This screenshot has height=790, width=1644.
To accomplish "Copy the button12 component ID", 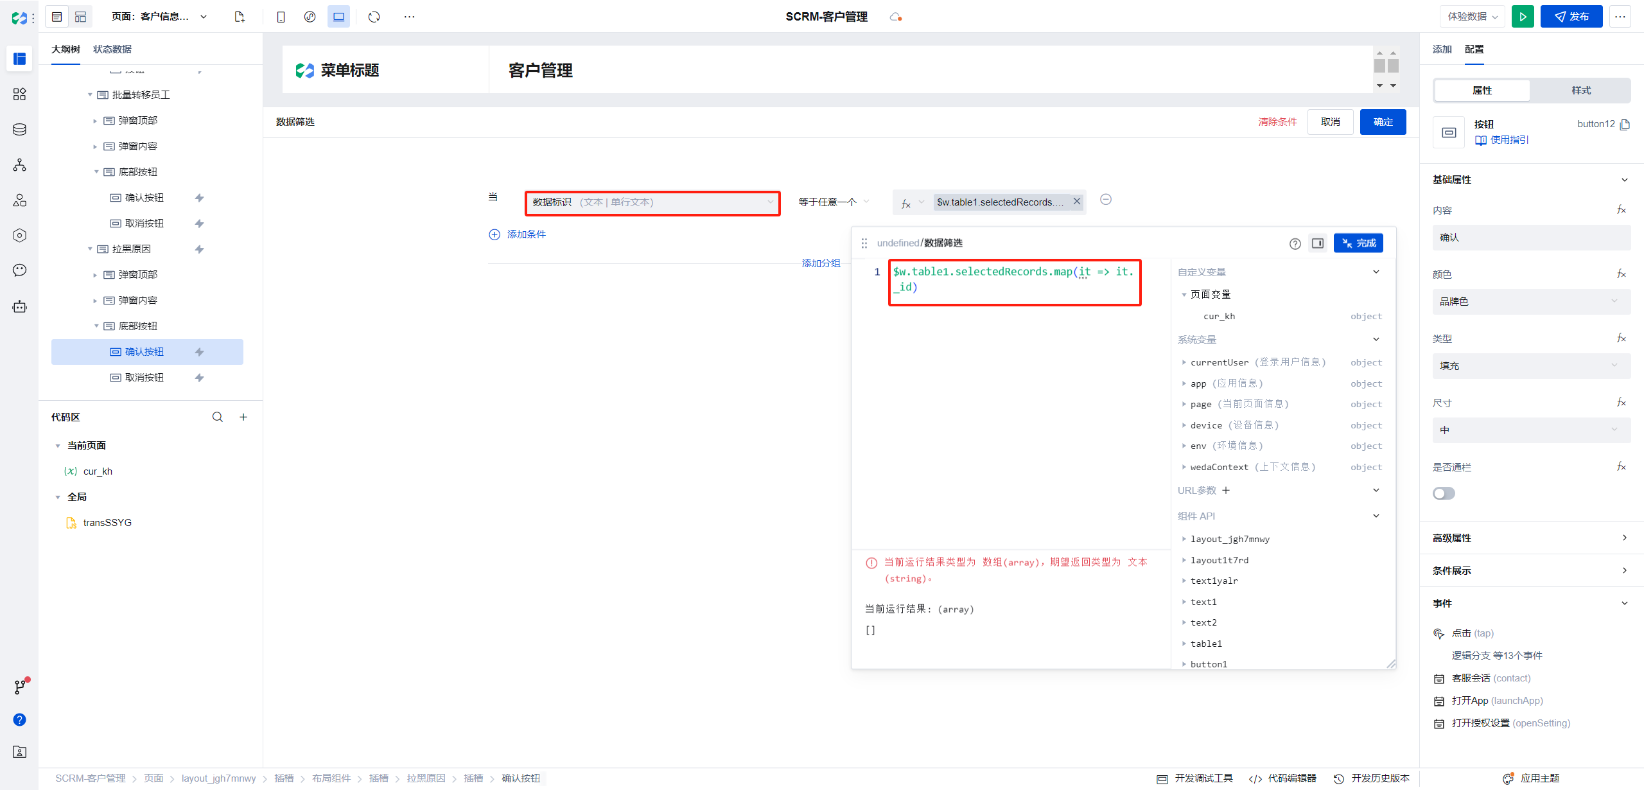I will pos(1625,124).
